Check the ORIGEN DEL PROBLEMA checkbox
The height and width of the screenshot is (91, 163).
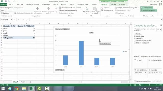point(135,41)
